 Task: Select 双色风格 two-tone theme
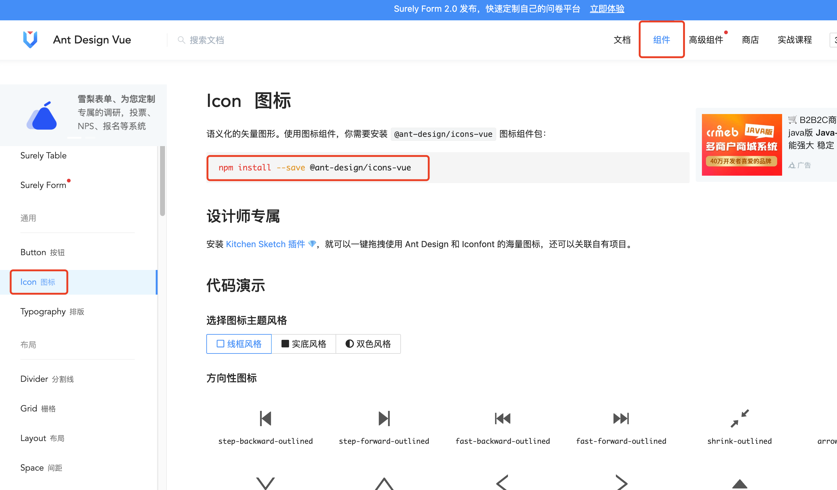point(368,344)
